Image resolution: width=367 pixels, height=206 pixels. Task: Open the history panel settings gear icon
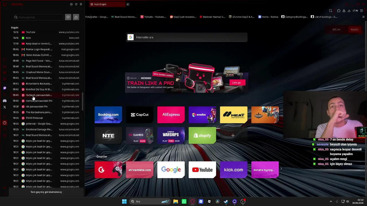click(71, 4)
